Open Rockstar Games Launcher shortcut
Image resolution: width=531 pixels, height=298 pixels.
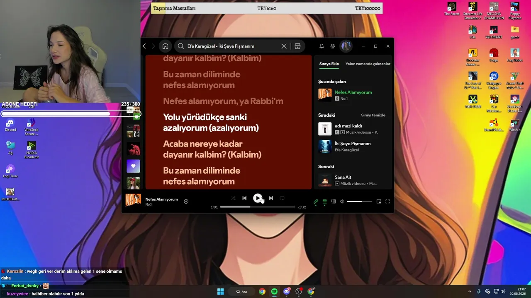[473, 57]
